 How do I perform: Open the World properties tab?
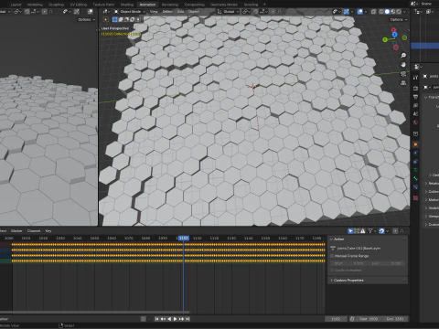415,122
